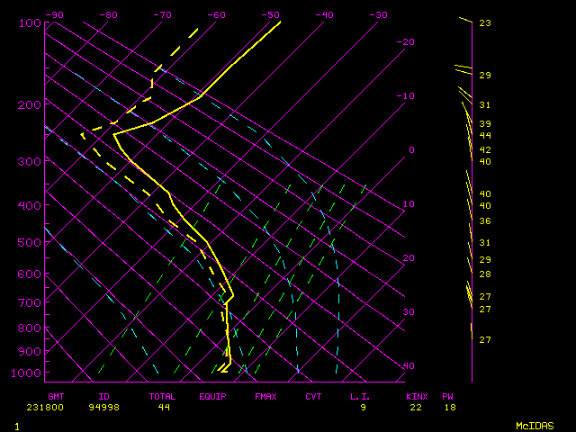Screen dimensions: 576x432
Task: Click the CYT header label
Action: coord(313,396)
